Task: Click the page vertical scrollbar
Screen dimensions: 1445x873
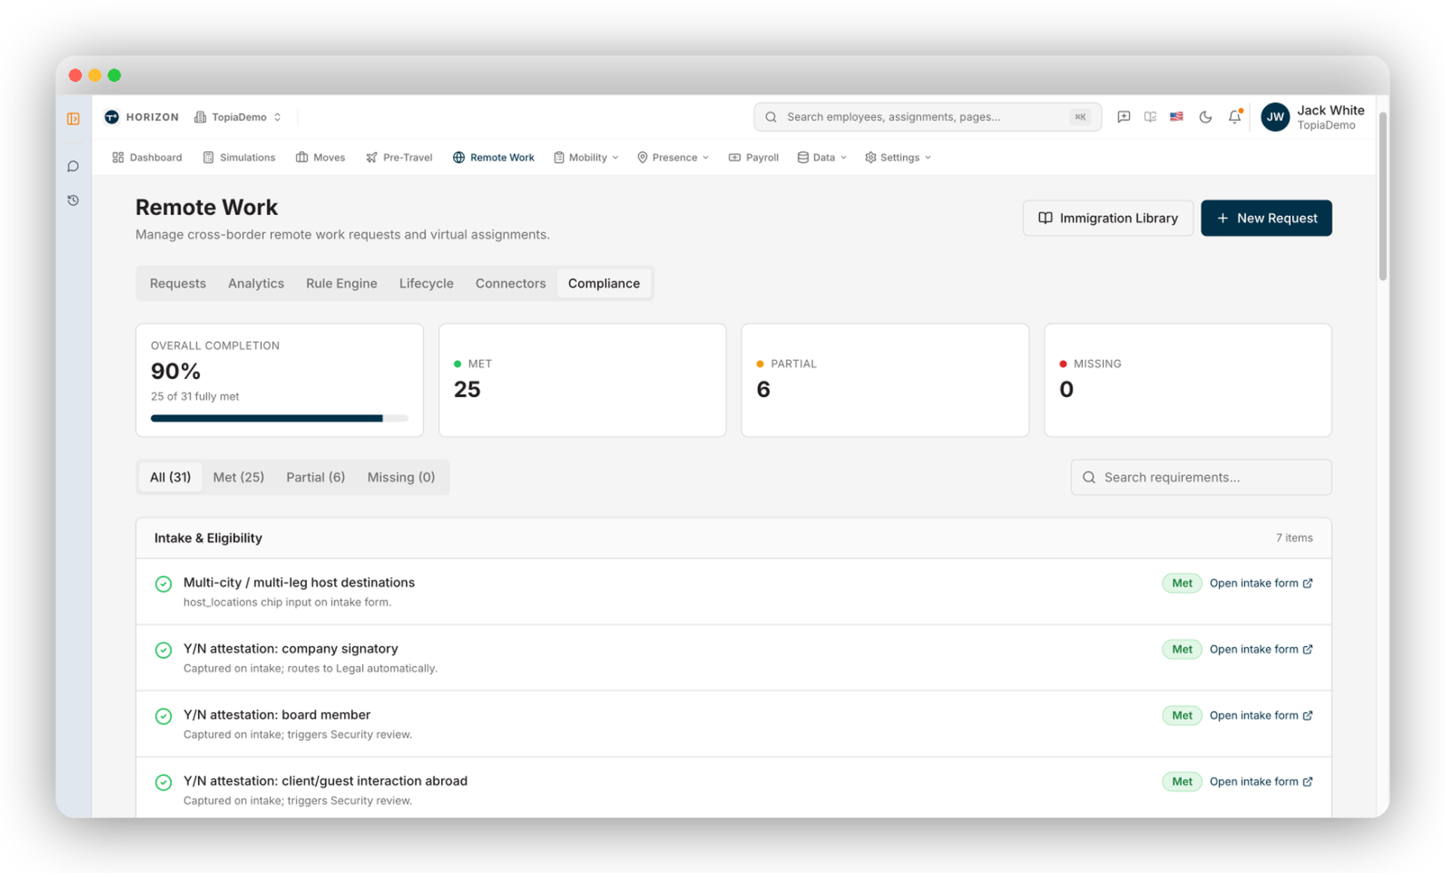Action: pos(1383,196)
